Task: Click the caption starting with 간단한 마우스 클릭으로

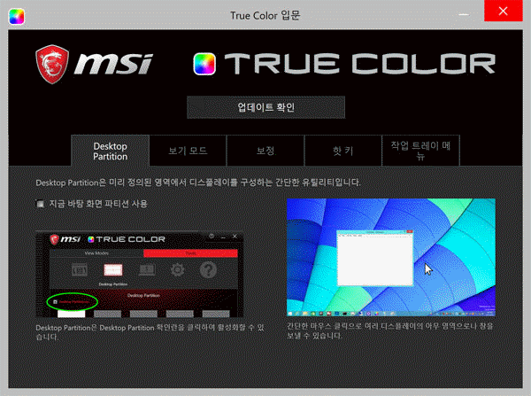Action: click(x=389, y=331)
